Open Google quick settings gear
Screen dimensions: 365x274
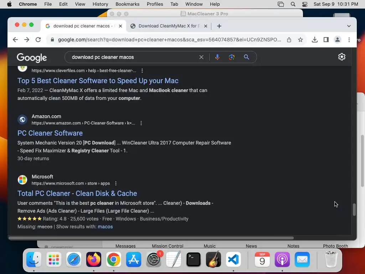tap(342, 57)
